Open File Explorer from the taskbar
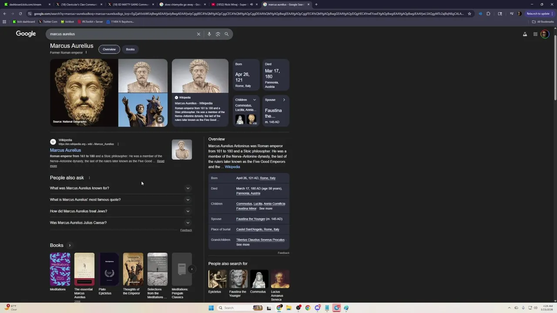557x313 pixels. click(x=288, y=308)
